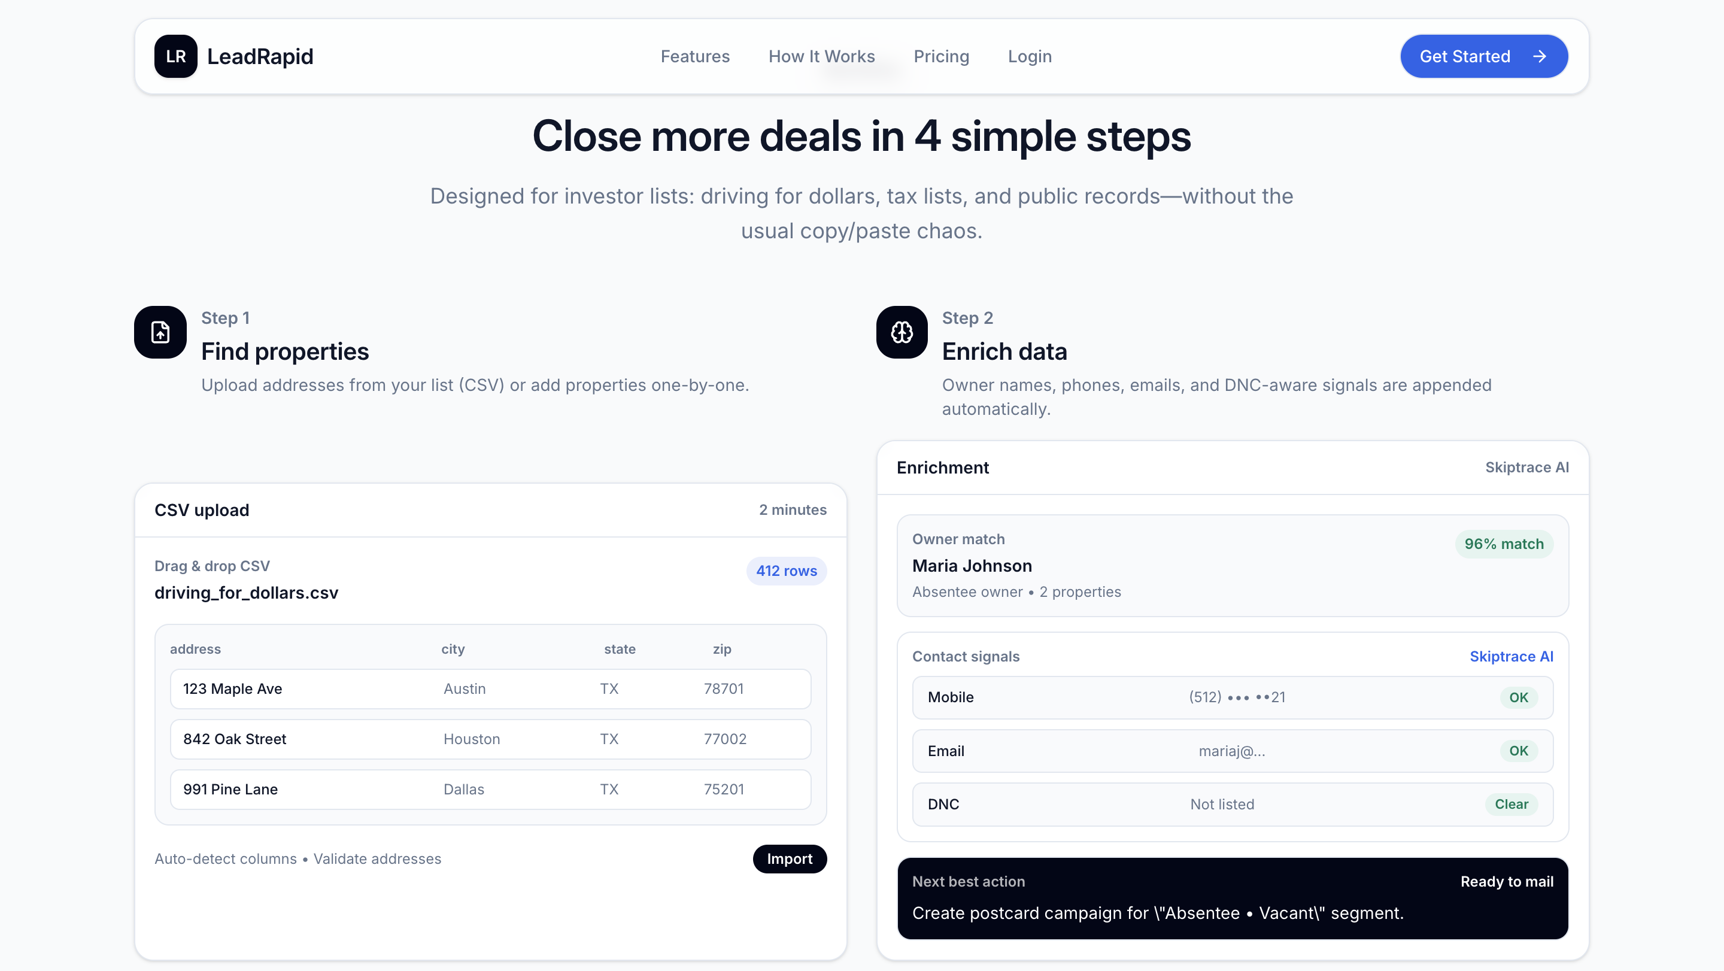
Task: Click the DNC Clear status badge
Action: tap(1510, 804)
